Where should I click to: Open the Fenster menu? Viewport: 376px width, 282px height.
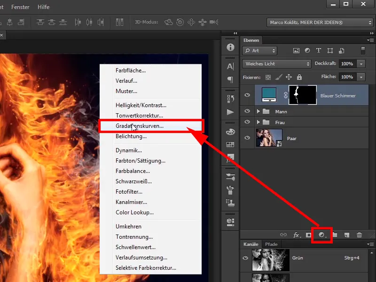coord(20,7)
